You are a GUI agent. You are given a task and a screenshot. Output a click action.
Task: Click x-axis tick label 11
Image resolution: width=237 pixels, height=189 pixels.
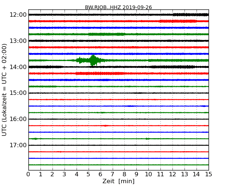click(160, 174)
